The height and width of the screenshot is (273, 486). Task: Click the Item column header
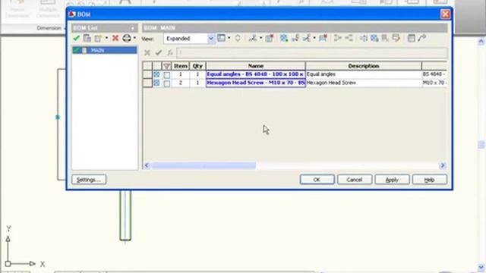click(x=181, y=66)
